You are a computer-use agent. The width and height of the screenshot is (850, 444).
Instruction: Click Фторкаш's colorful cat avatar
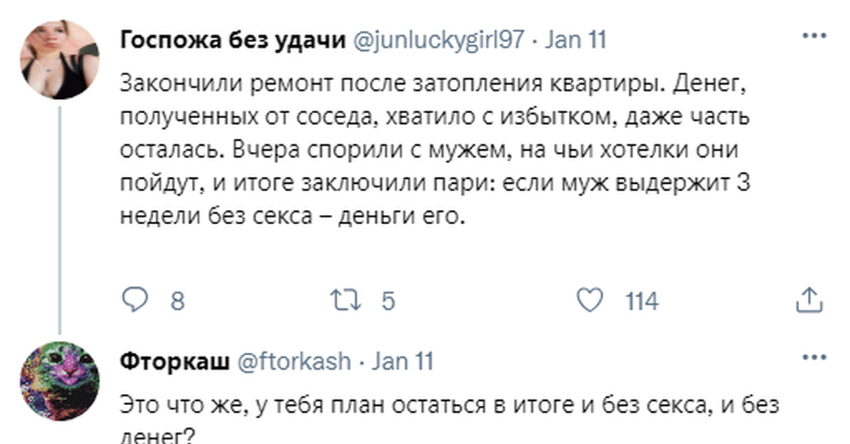60,380
